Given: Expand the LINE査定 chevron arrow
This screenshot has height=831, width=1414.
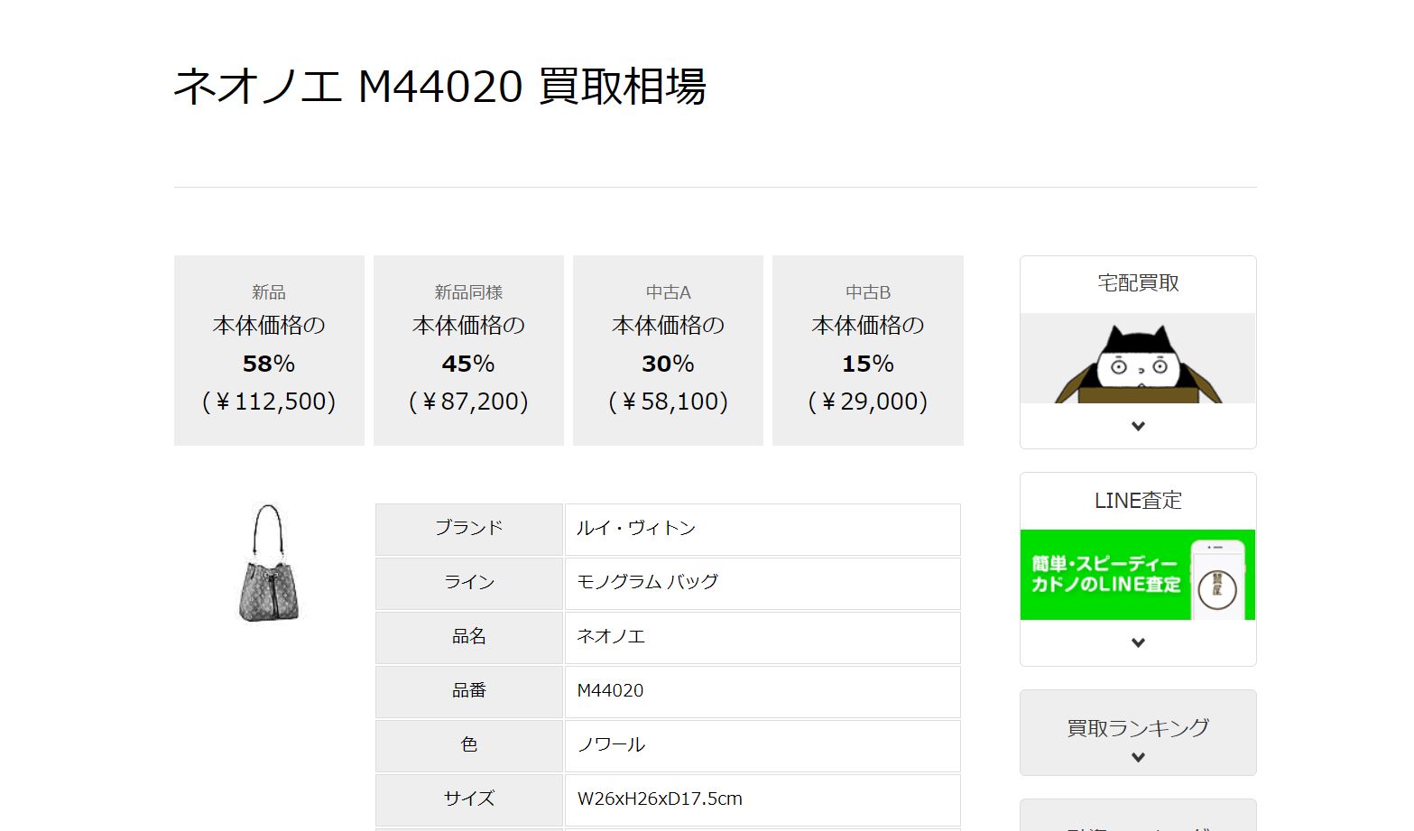Looking at the screenshot, I should pyautogui.click(x=1138, y=642).
